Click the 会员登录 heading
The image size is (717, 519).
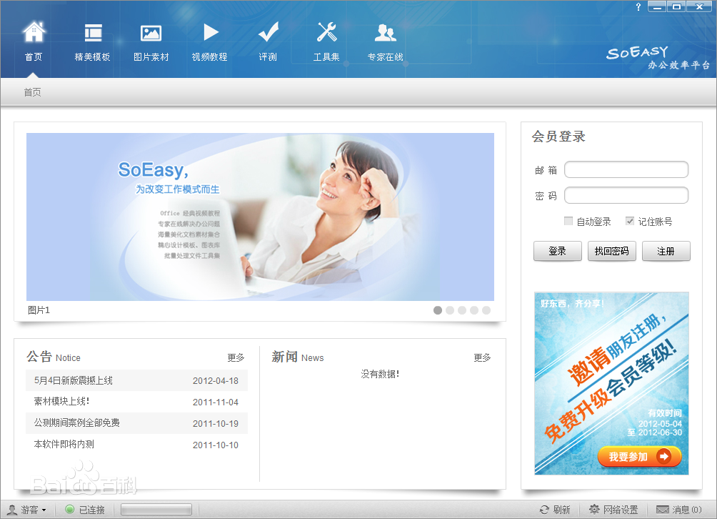coord(558,137)
